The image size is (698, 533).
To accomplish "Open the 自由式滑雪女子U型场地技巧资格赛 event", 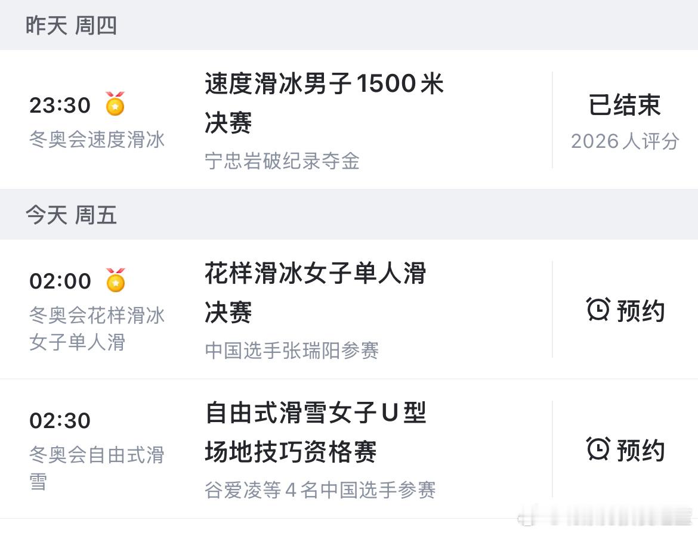I will (x=316, y=432).
